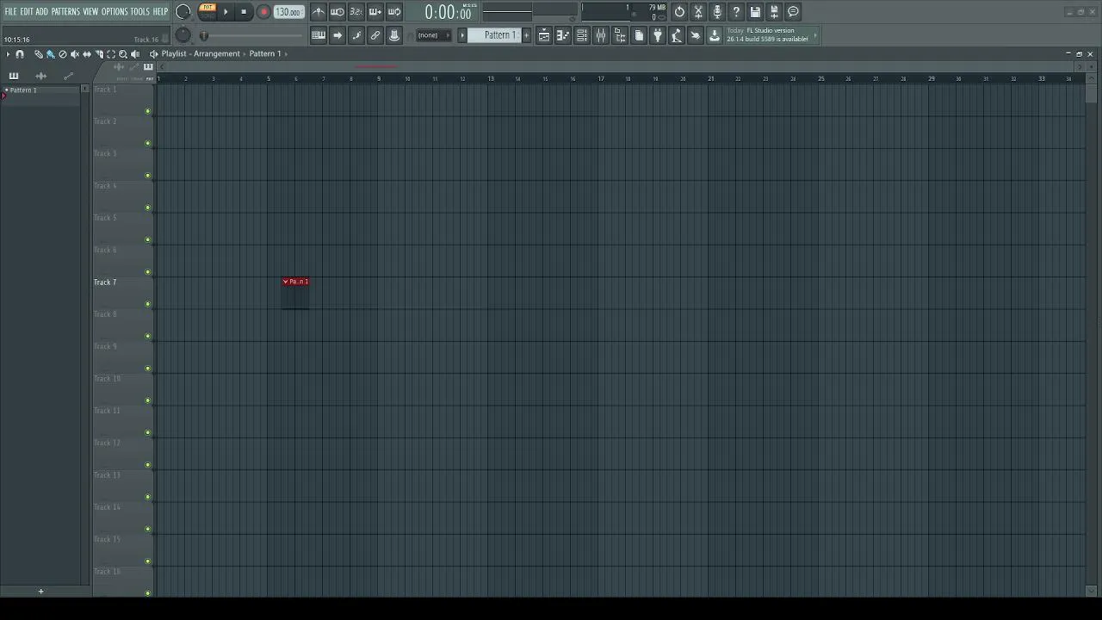Open the ADD menu
The image size is (1102, 620).
[x=41, y=11]
